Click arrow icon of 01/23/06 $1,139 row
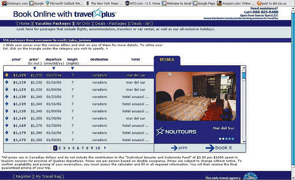This screenshot has width=295, height=180. pos(7,97)
